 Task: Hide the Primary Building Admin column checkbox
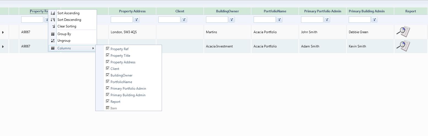[x=108, y=95]
